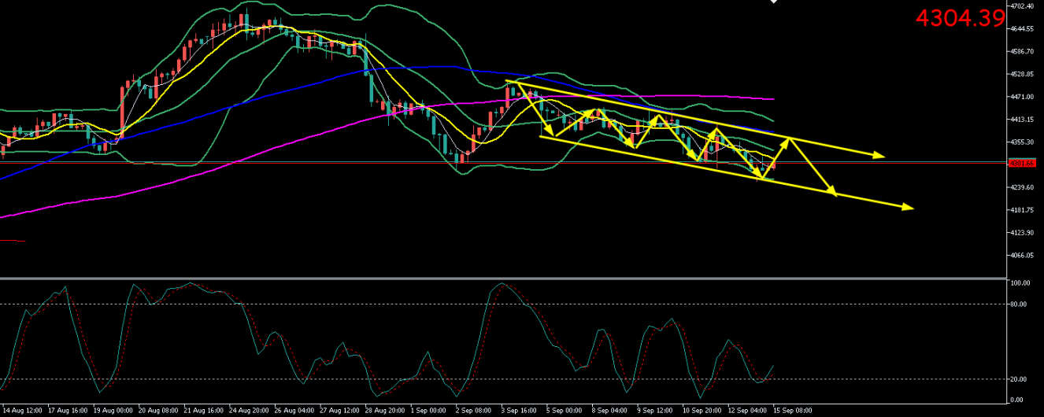Click the large red 4304.39 price label

pyautogui.click(x=961, y=18)
